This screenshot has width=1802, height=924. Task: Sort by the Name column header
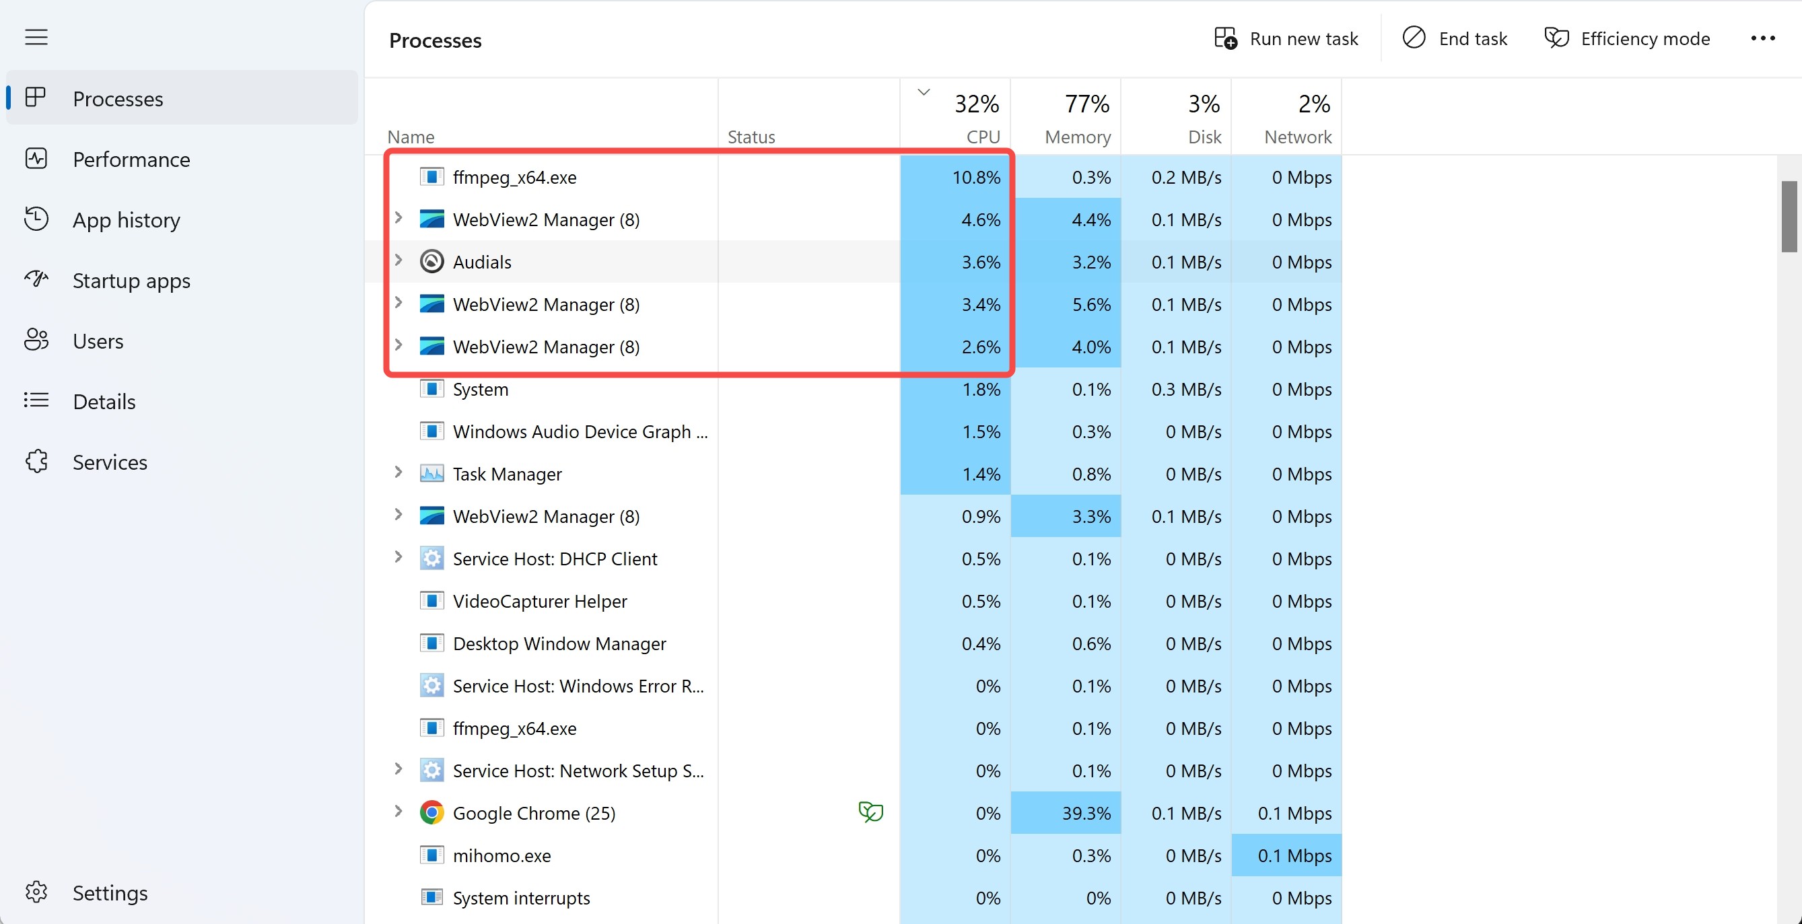[541, 116]
